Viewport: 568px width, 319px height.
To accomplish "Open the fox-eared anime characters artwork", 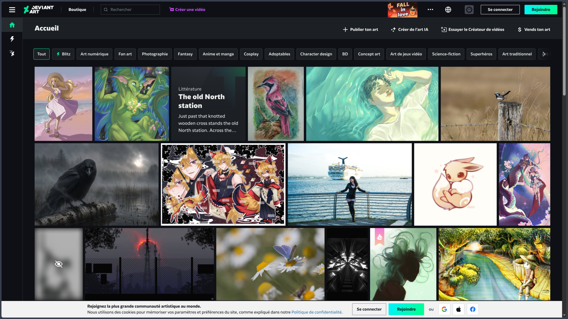I will pyautogui.click(x=223, y=184).
